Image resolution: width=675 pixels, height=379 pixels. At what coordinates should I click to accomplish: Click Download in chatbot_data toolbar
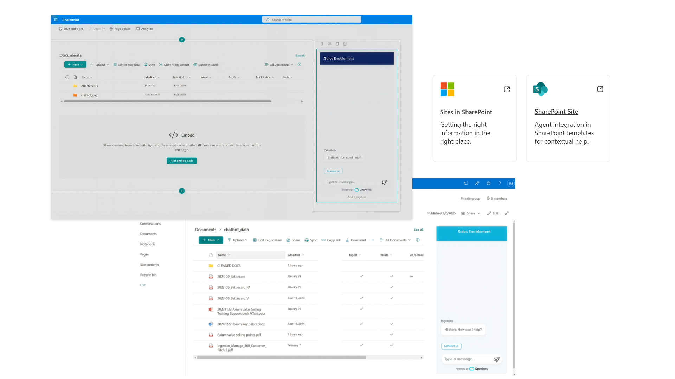click(355, 240)
